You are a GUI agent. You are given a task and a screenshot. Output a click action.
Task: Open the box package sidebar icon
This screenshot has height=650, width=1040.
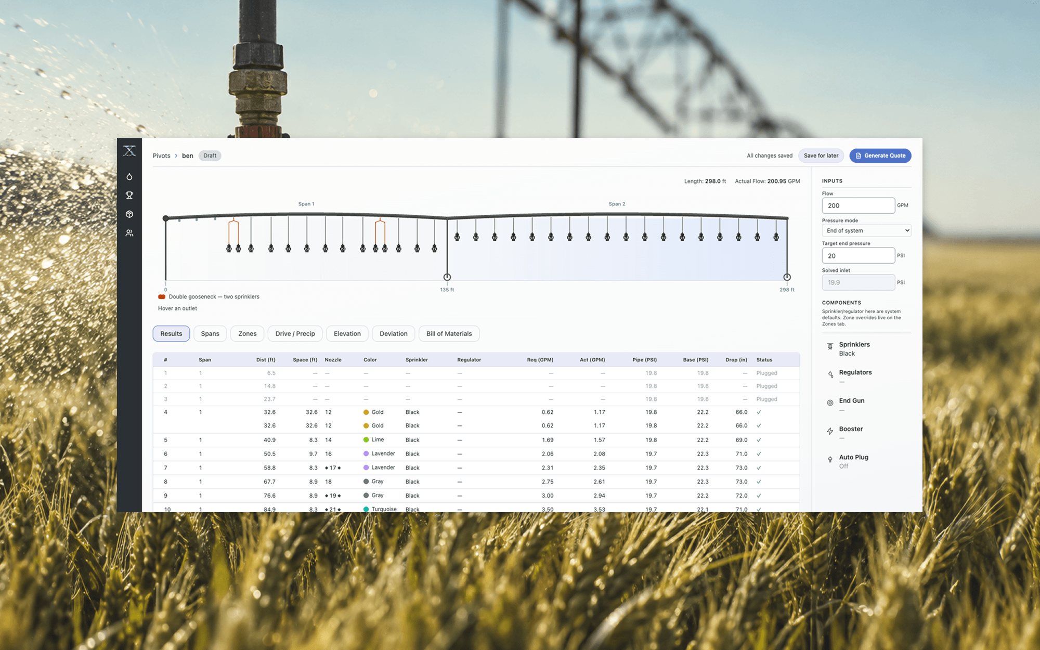129,214
